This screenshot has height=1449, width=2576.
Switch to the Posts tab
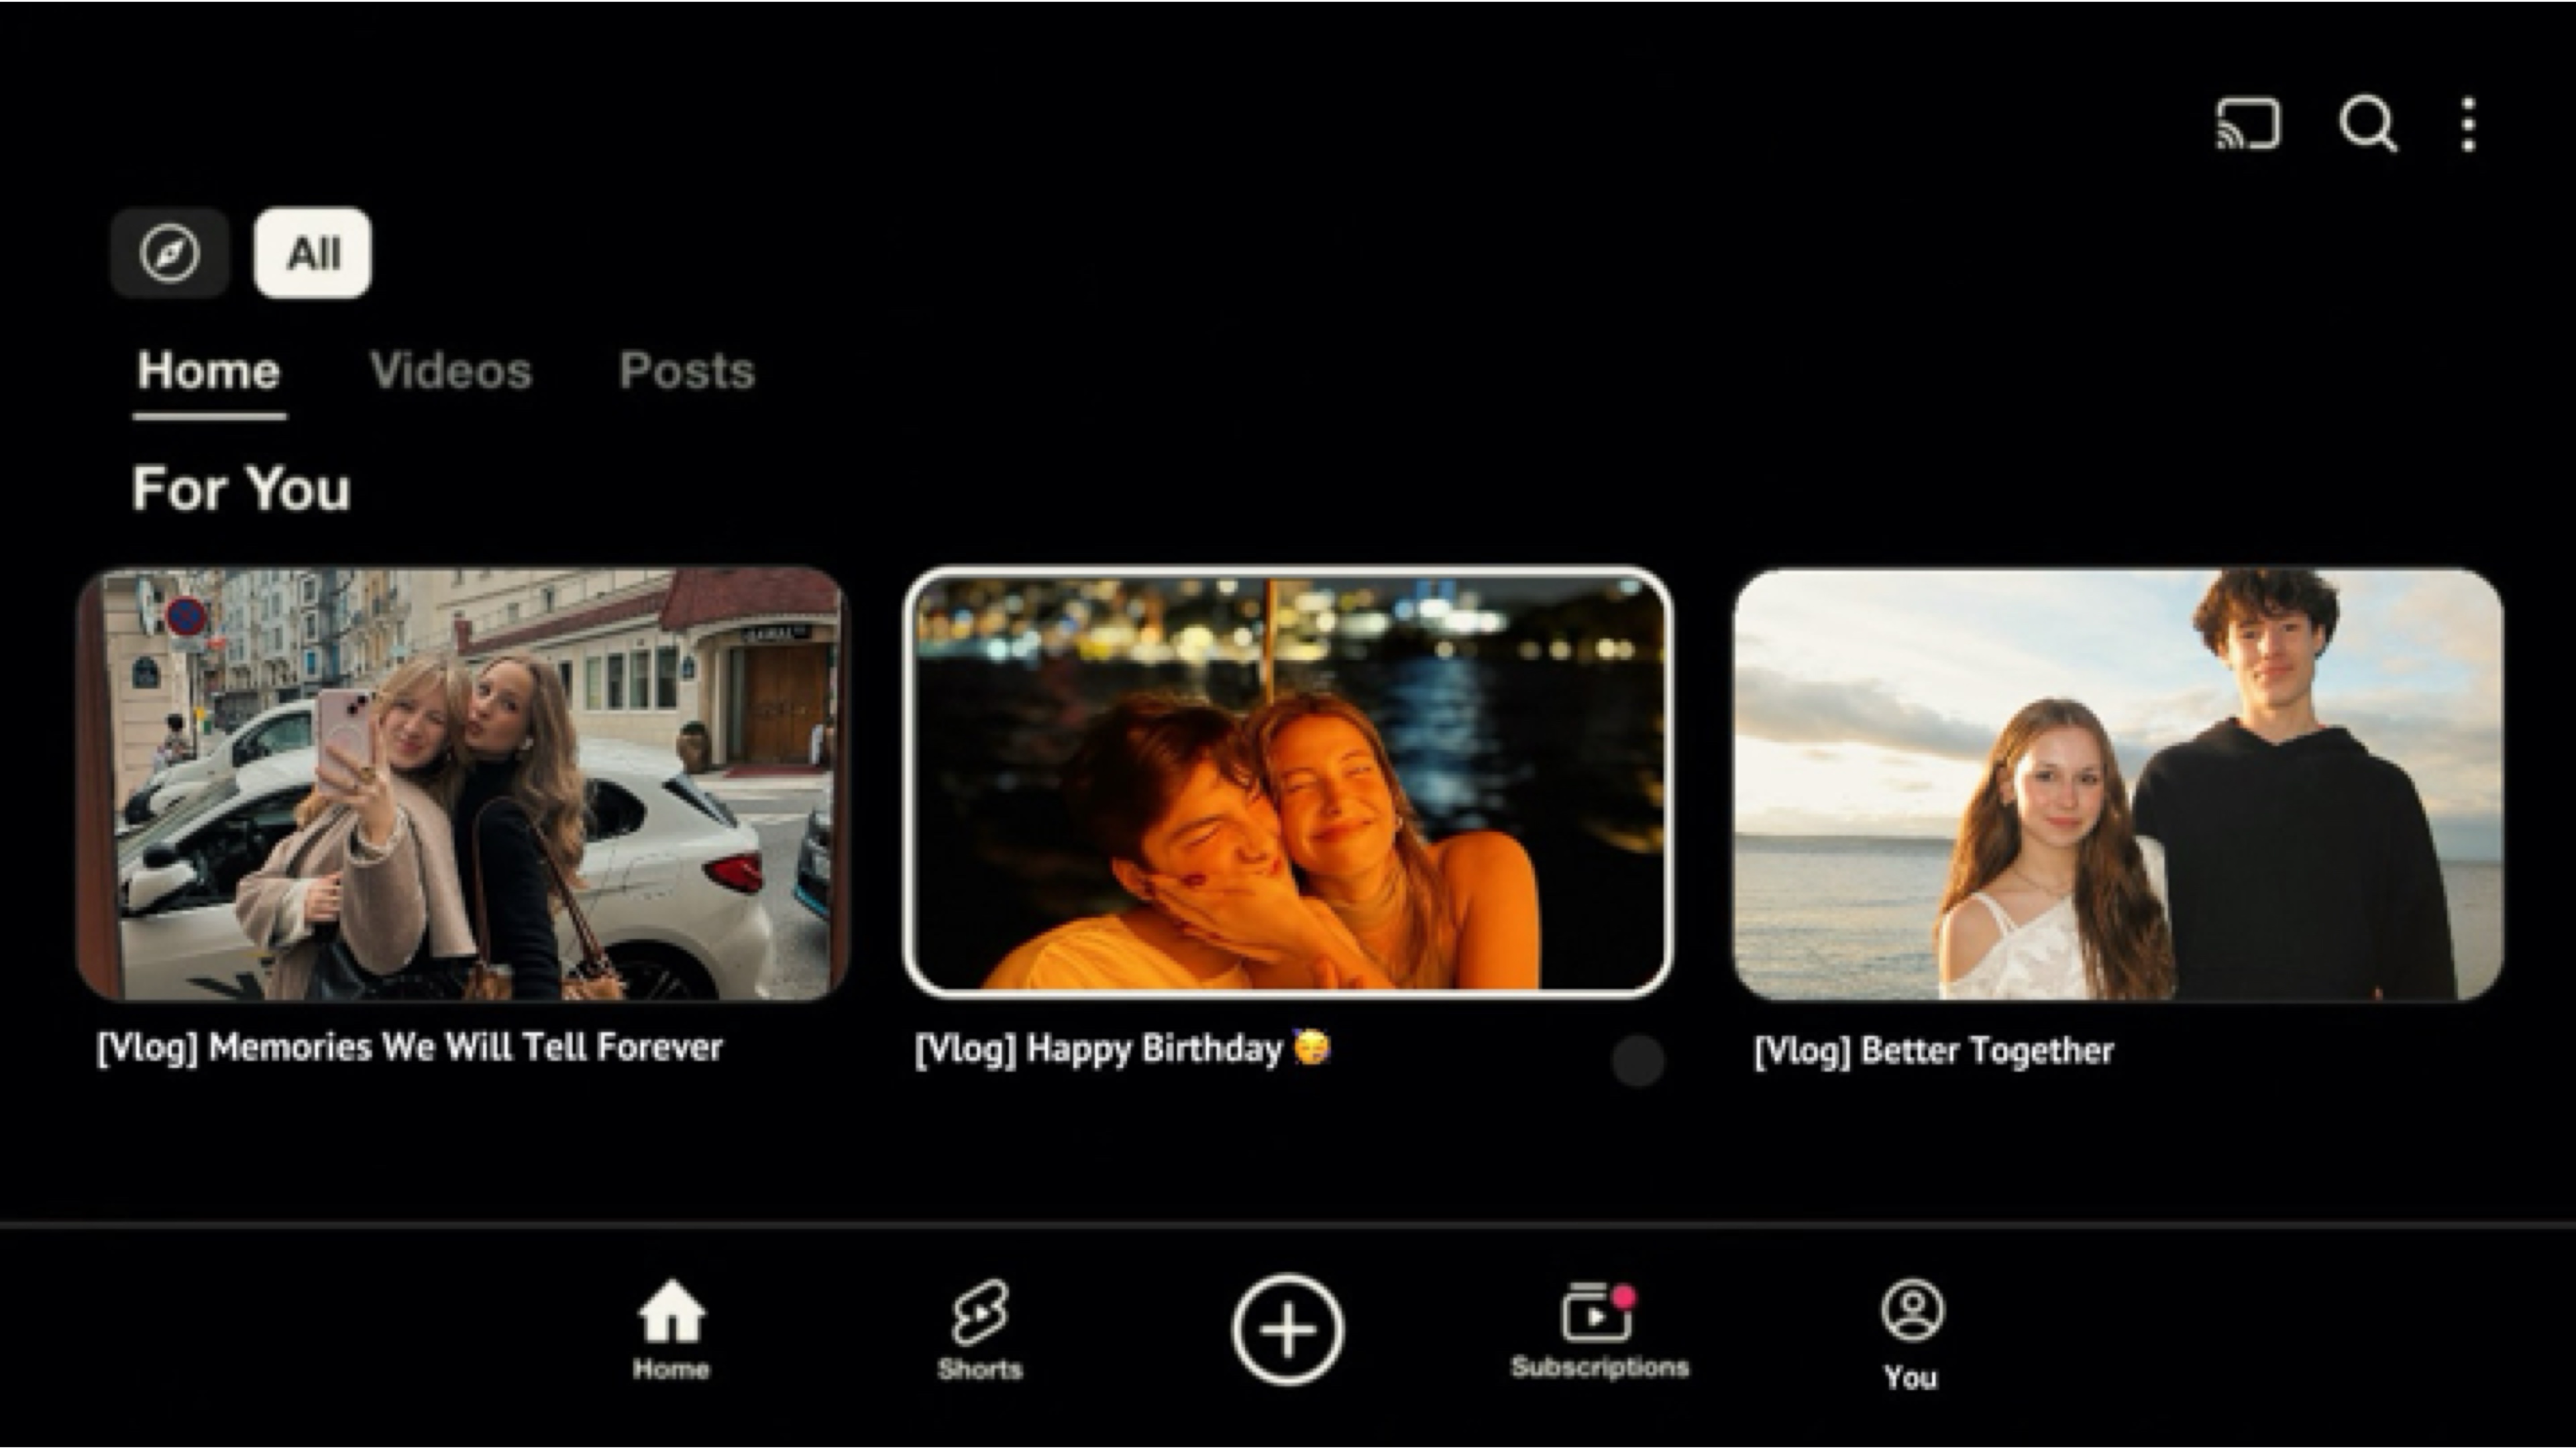click(x=687, y=371)
